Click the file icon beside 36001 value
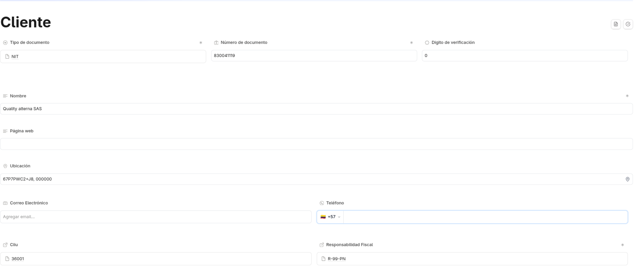The width and height of the screenshot is (636, 270). pos(7,259)
